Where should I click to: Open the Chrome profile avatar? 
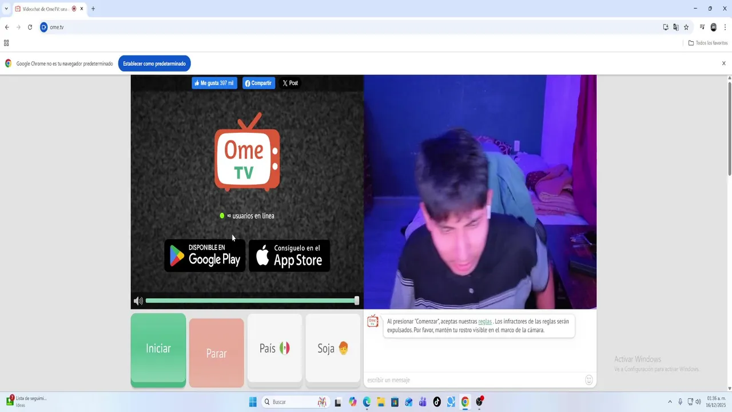click(714, 27)
